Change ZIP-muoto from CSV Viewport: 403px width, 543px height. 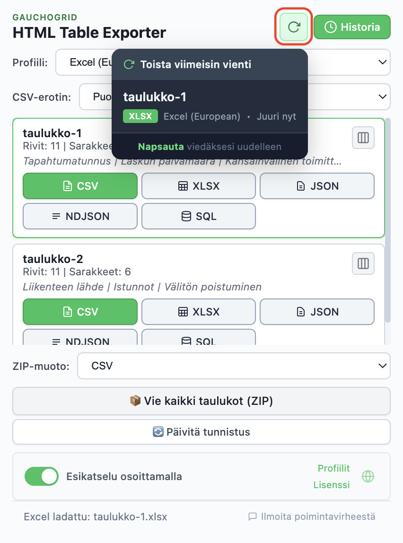pos(234,366)
